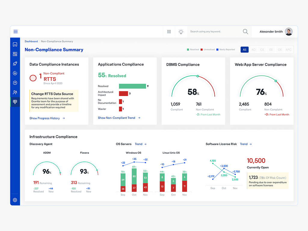The image size is (308, 231).
Task: Switch to the APC filter tab
Action: tap(288, 49)
